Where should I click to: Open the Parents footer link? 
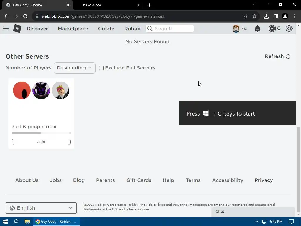click(x=106, y=180)
